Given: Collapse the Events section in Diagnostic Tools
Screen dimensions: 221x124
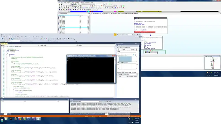Looking at the screenshot, I should 117,52.
